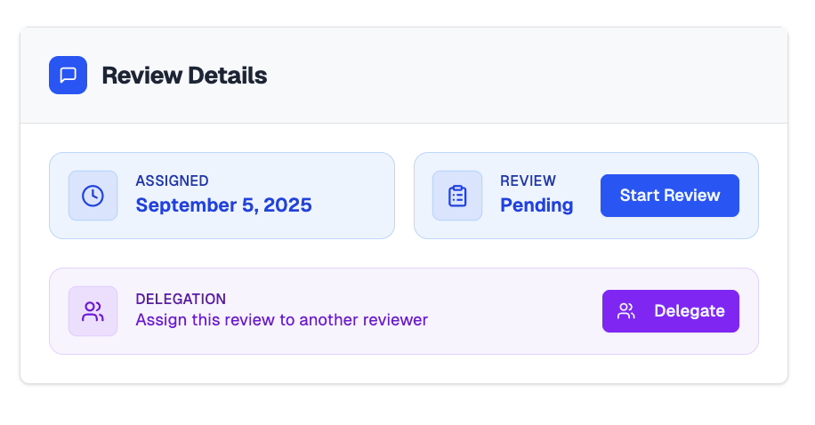Click "Assign this review to another reviewer" text

(x=281, y=320)
